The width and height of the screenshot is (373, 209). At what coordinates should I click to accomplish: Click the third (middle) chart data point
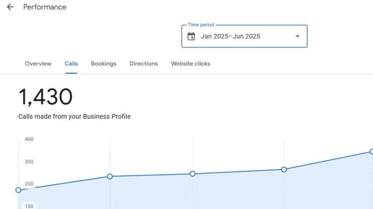(x=192, y=174)
